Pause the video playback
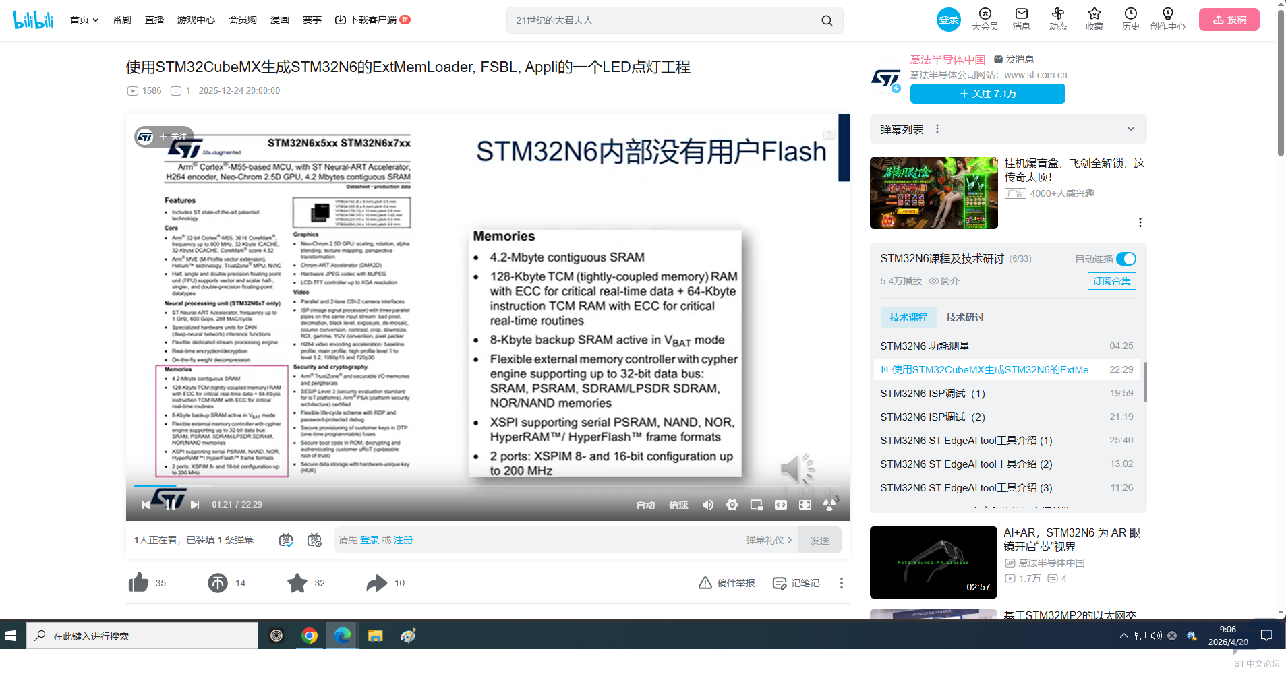Screen dimensions: 1286x674 pos(170,505)
